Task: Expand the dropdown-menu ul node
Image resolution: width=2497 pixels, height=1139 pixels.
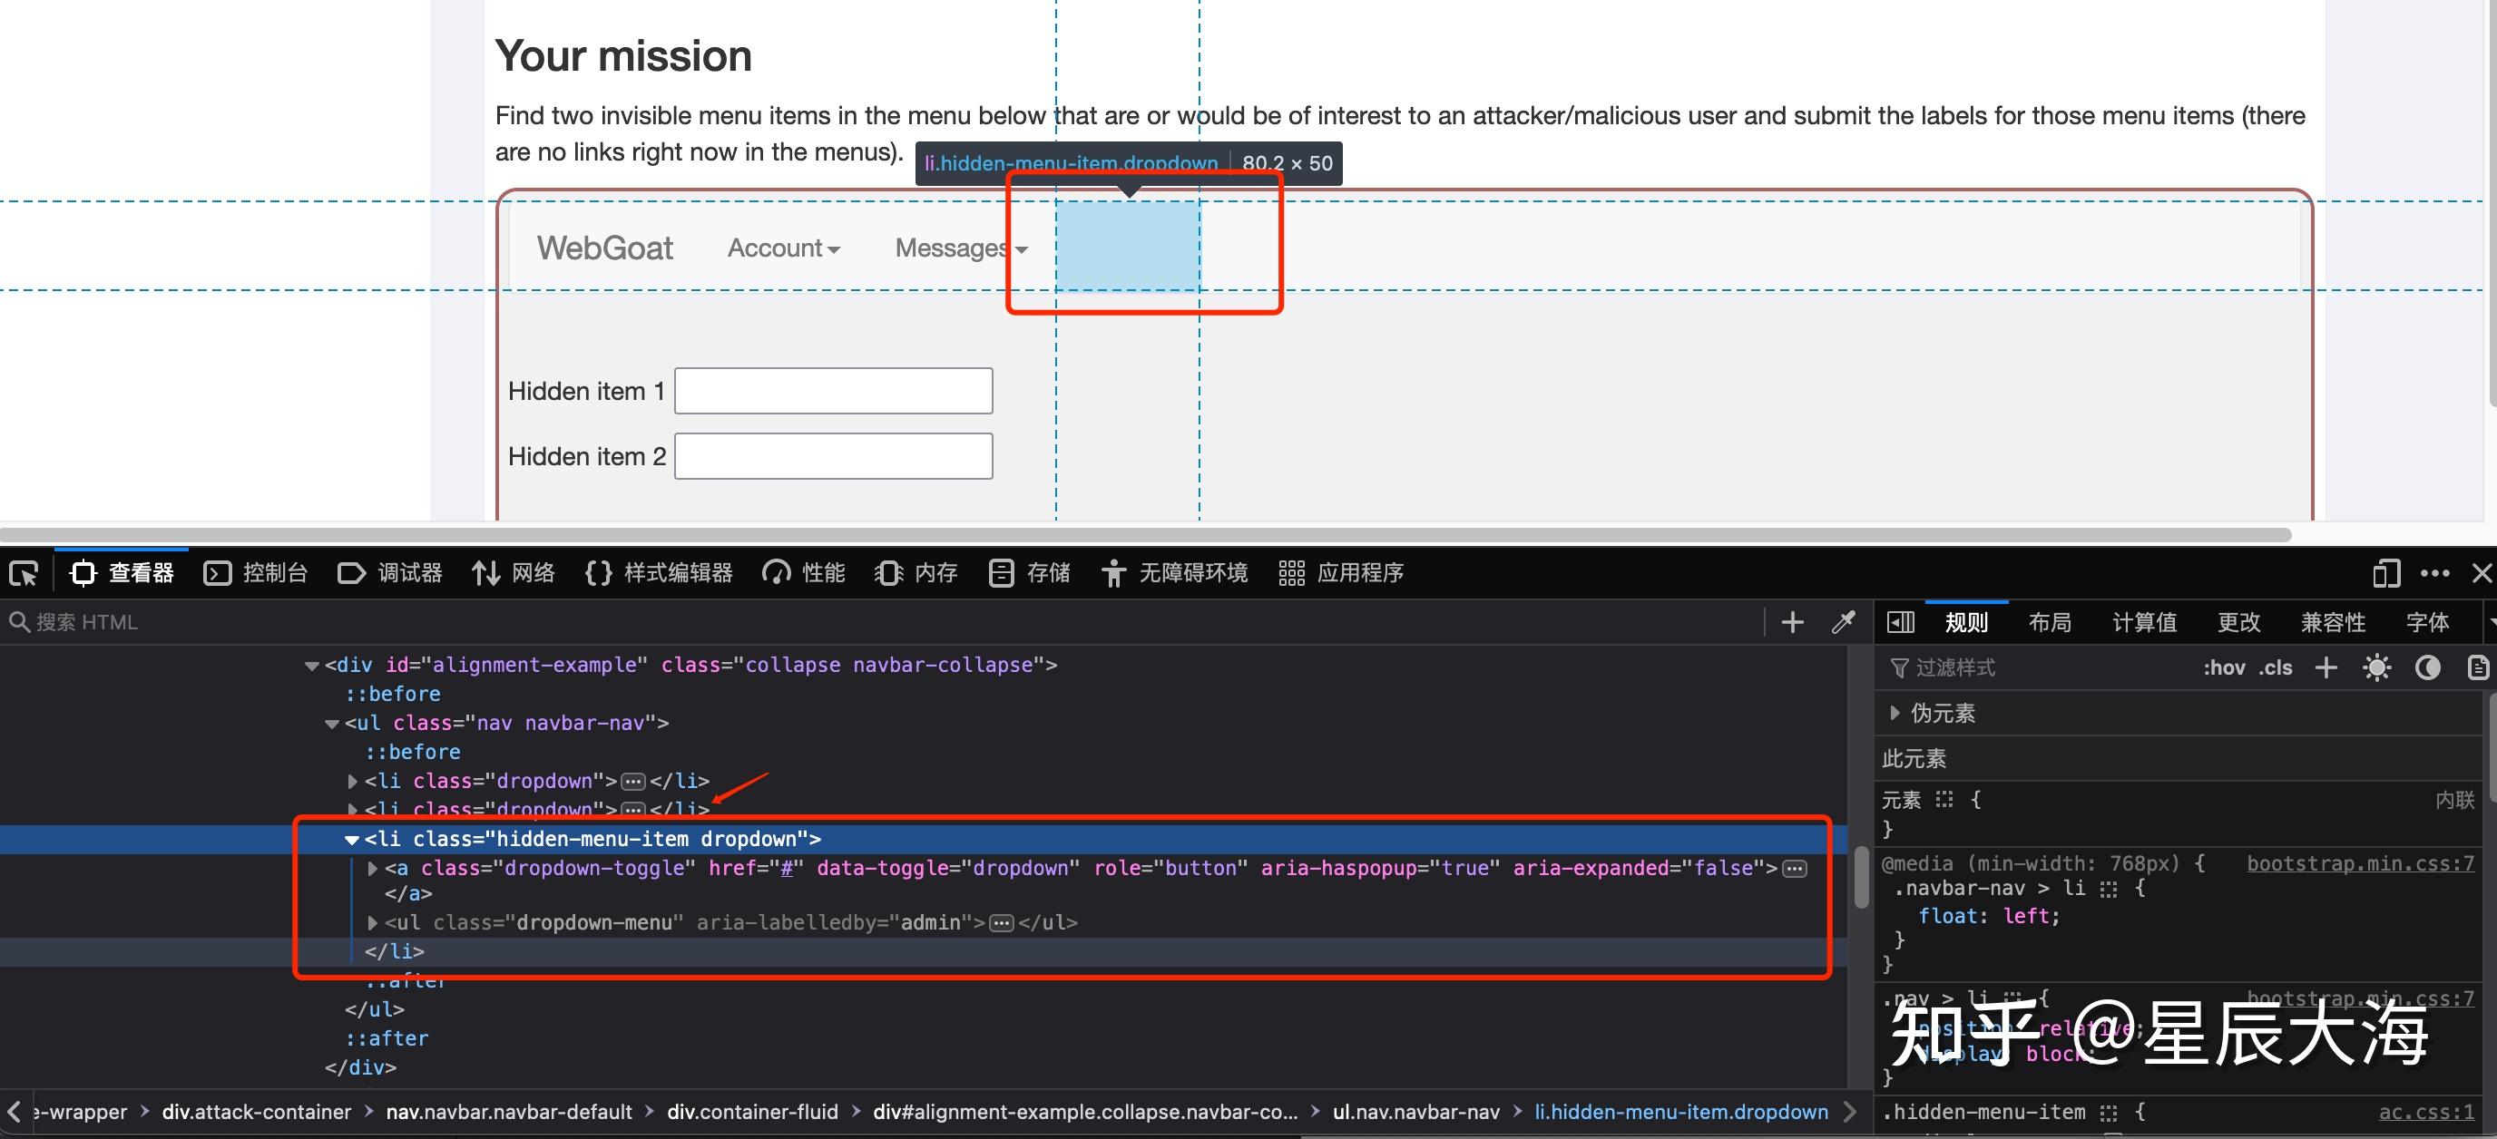Action: [x=372, y=923]
